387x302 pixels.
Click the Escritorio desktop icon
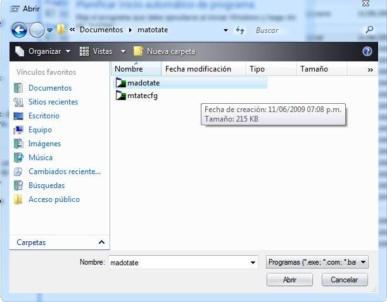[x=18, y=116]
